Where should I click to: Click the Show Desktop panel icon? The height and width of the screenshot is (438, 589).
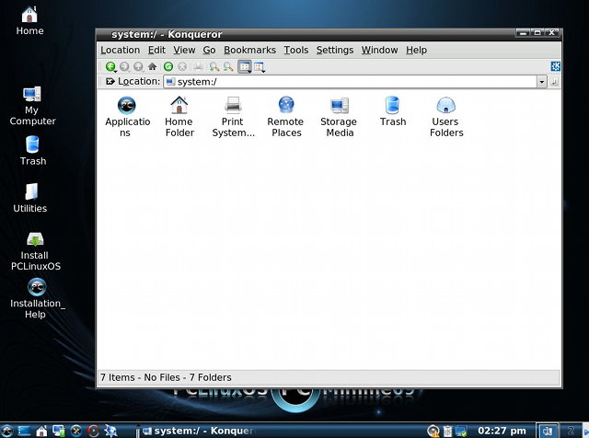coord(25,431)
